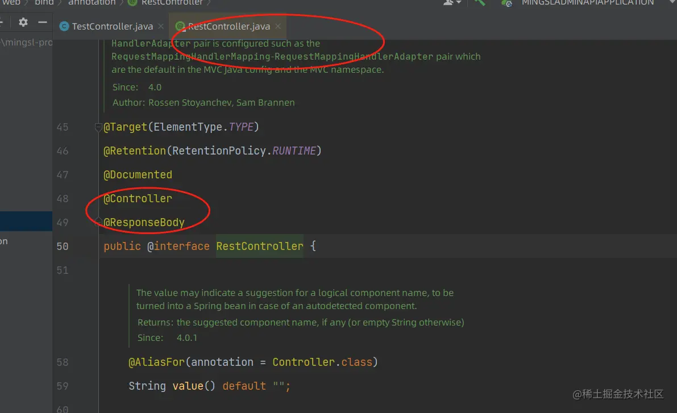Click the 'bind' breadcrumb segment
The width and height of the screenshot is (677, 413).
click(44, 3)
